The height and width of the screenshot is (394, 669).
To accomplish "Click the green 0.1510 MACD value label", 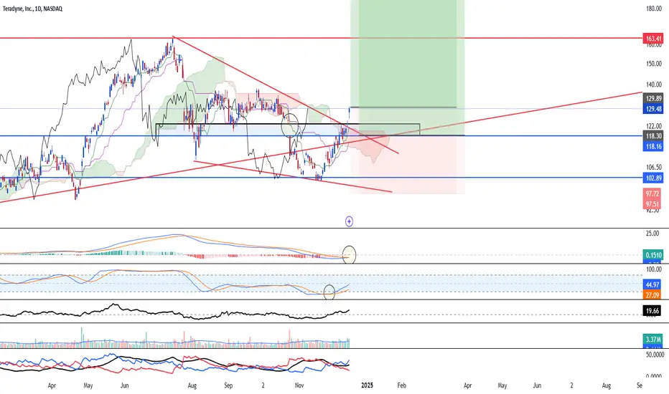I will pyautogui.click(x=652, y=255).
